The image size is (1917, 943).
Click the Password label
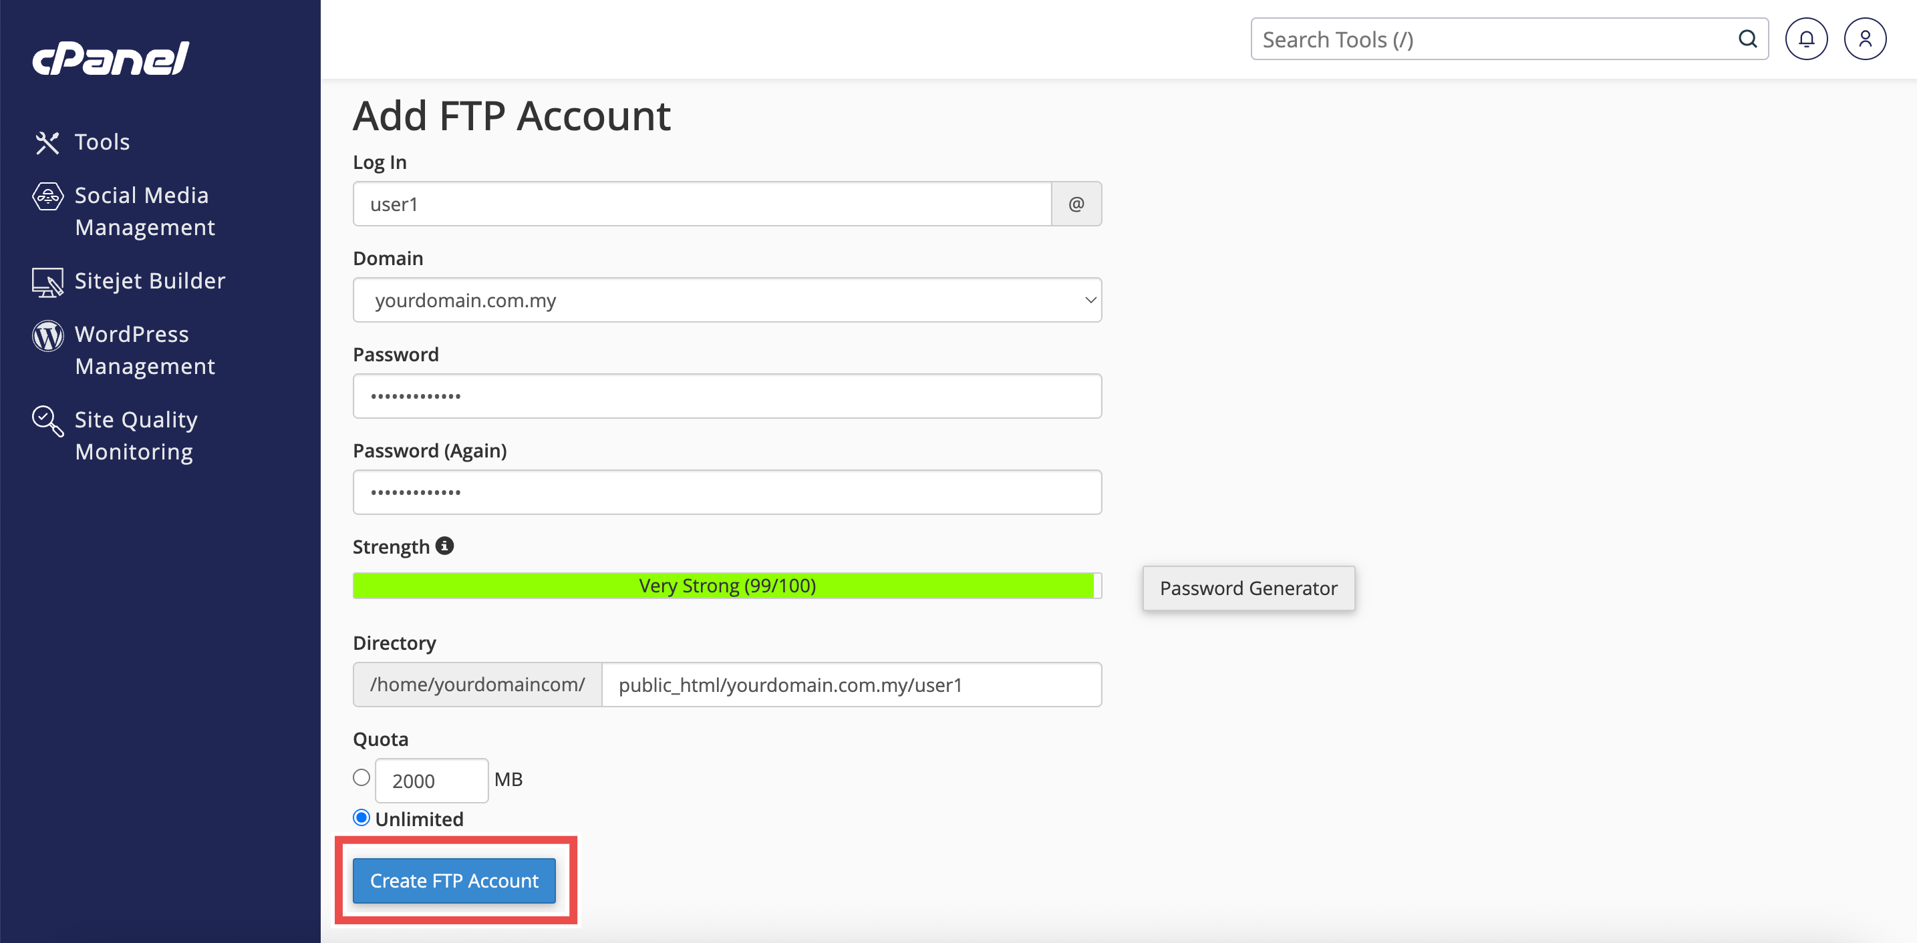(x=395, y=355)
